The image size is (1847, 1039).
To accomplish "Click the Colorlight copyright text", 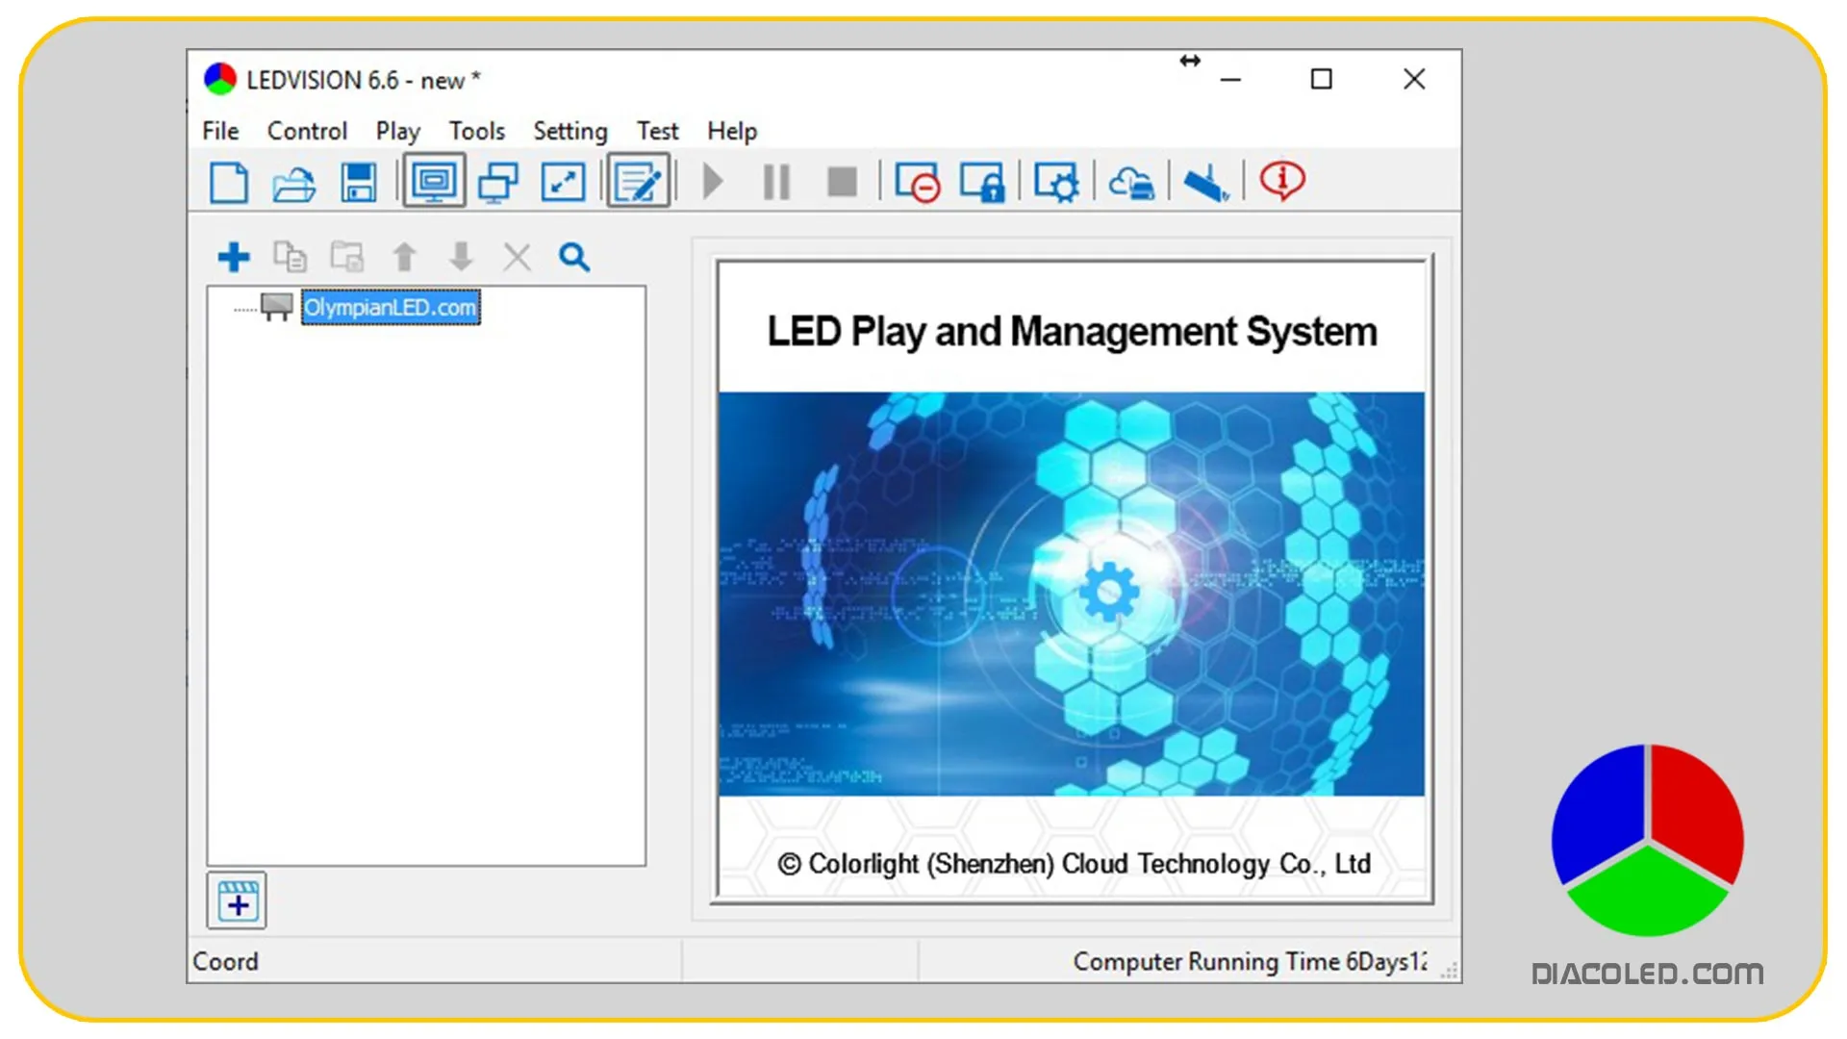I will pyautogui.click(x=1074, y=864).
